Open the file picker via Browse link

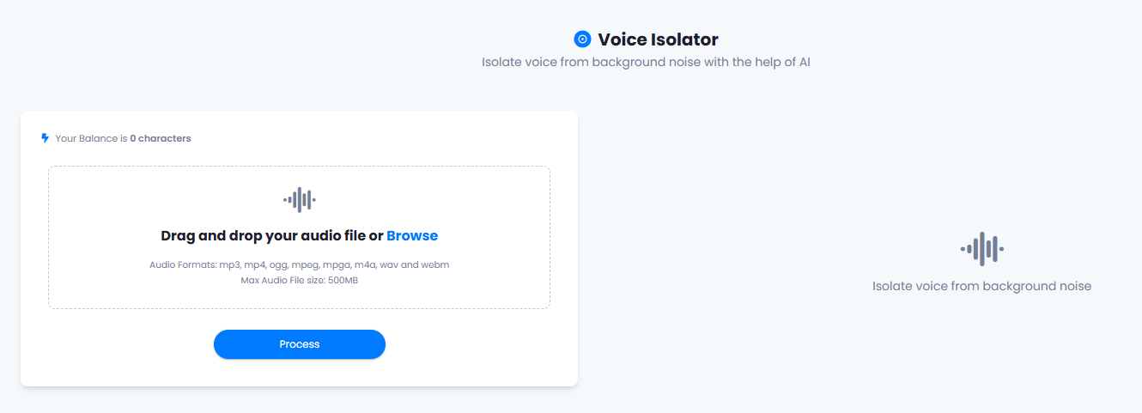pos(412,236)
